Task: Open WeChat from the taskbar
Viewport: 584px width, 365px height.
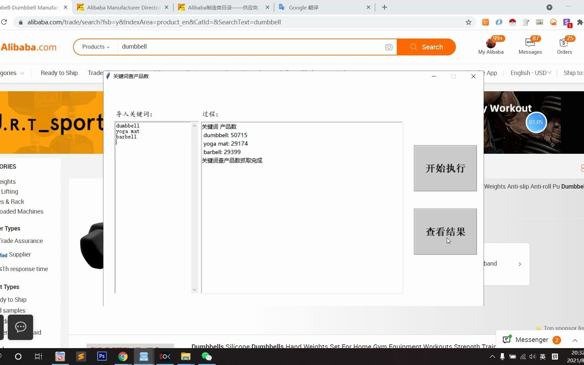Action: [206, 357]
